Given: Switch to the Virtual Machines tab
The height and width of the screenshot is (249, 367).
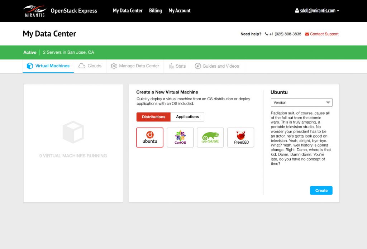Looking at the screenshot, I should tap(48, 66).
